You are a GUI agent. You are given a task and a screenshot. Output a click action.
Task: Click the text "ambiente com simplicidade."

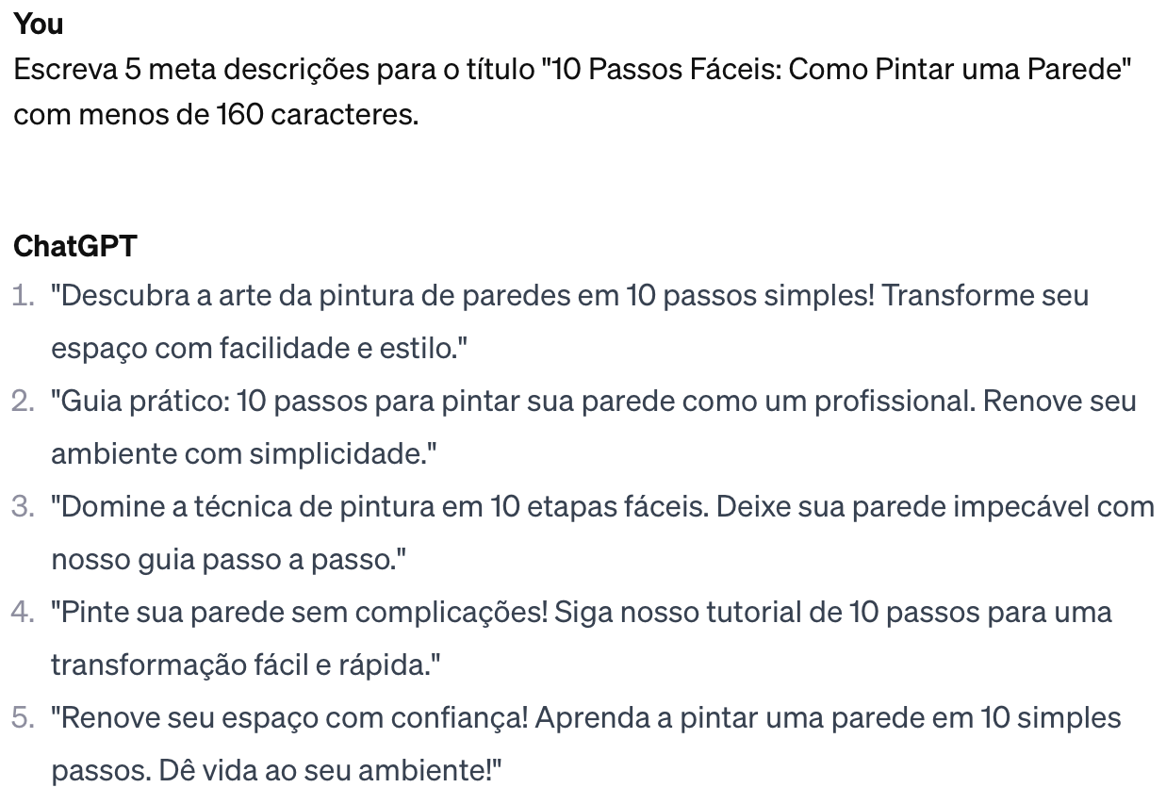click(244, 454)
